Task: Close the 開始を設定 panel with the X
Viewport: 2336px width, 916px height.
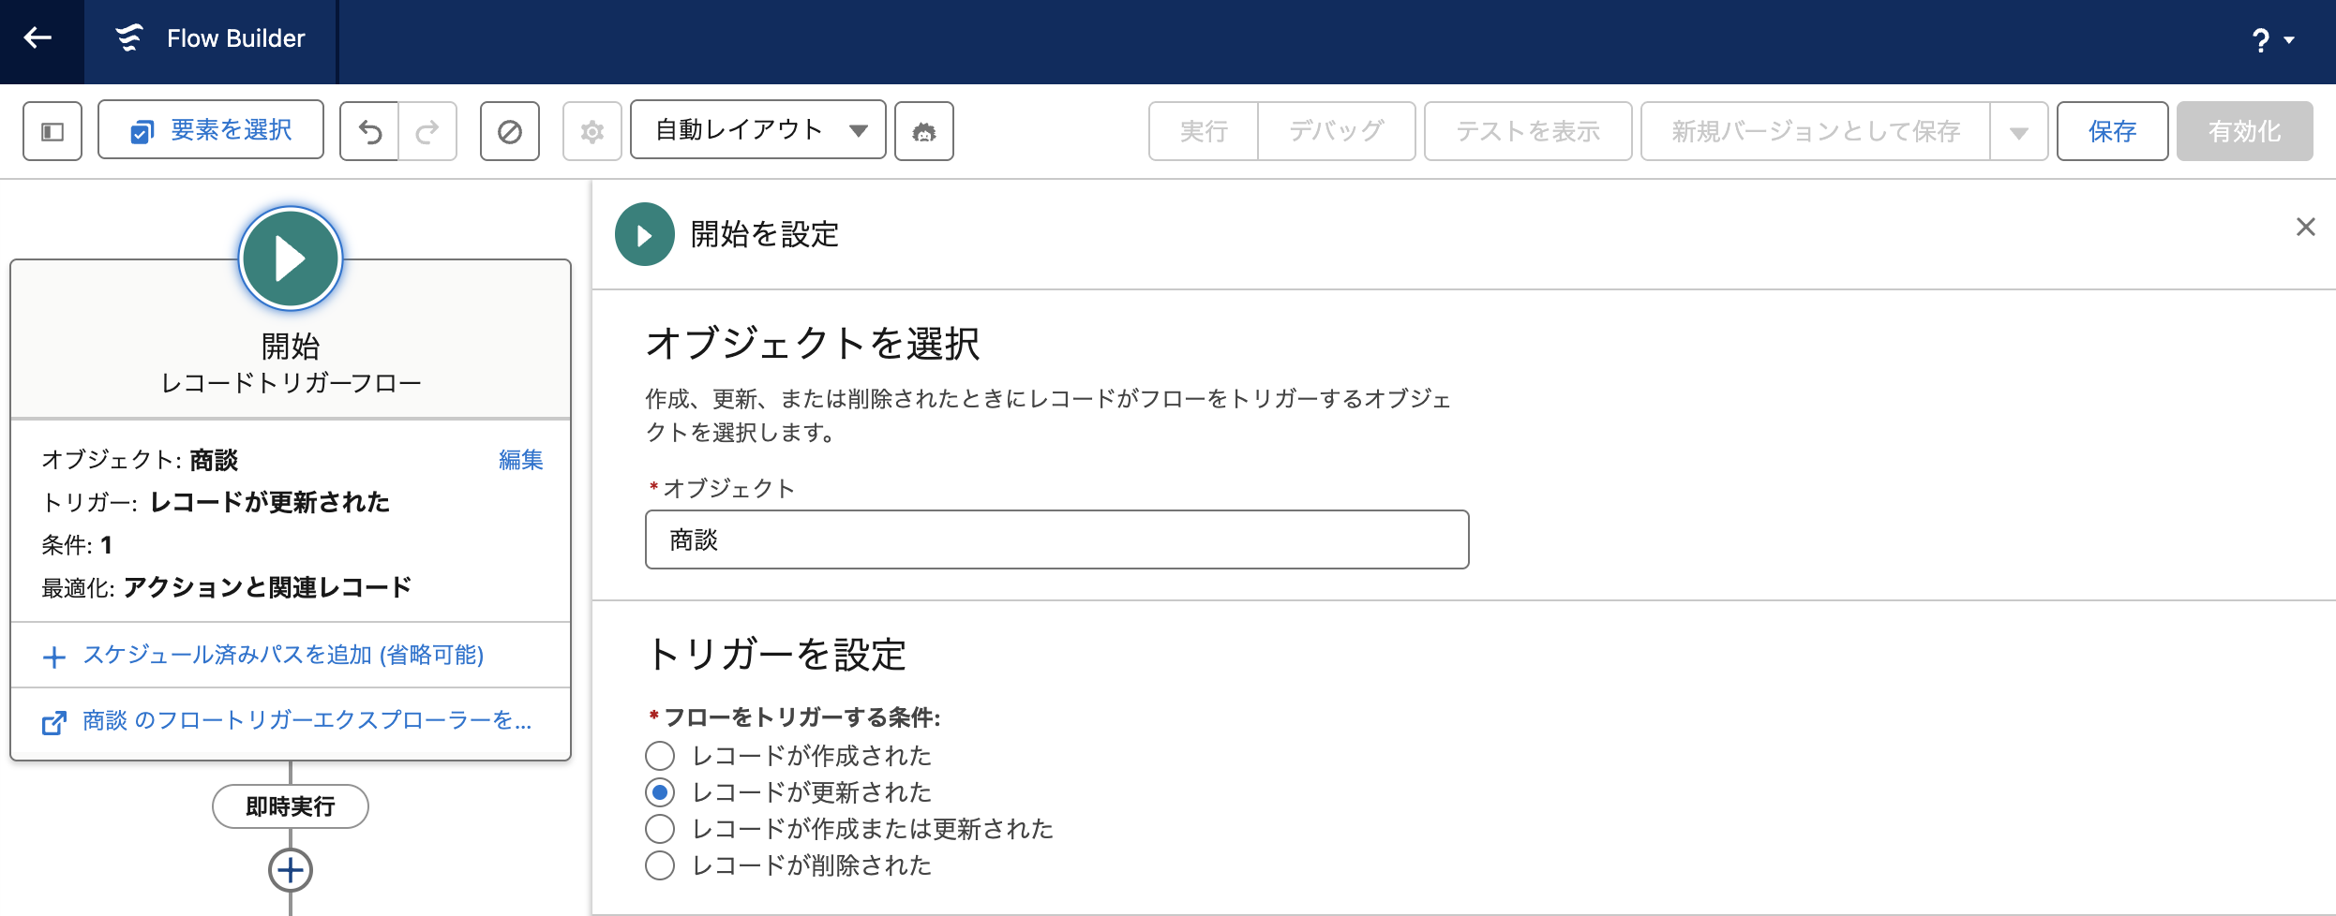Action: click(x=2306, y=227)
